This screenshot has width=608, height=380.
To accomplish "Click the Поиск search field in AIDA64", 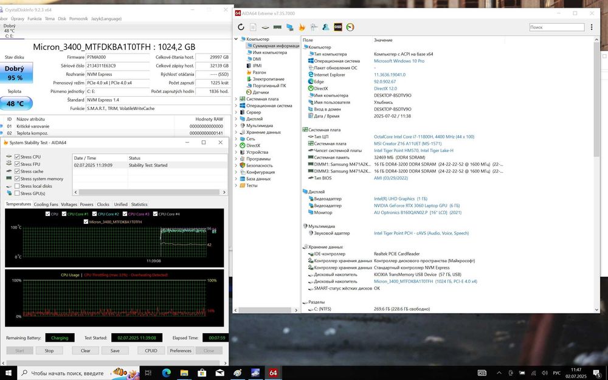I will pyautogui.click(x=557, y=27).
